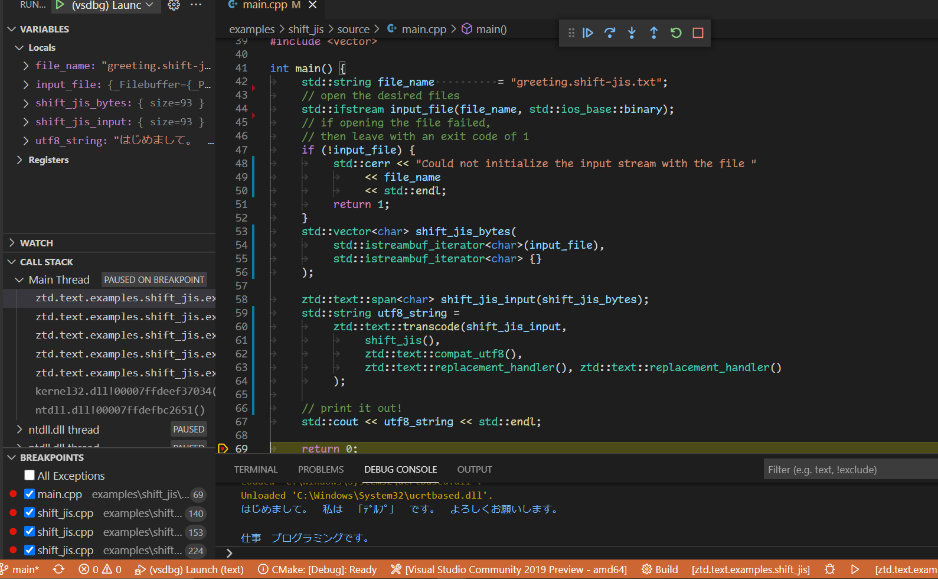Click the (vsdbg) Launch (text) status item
This screenshot has height=579, width=938.
point(189,570)
